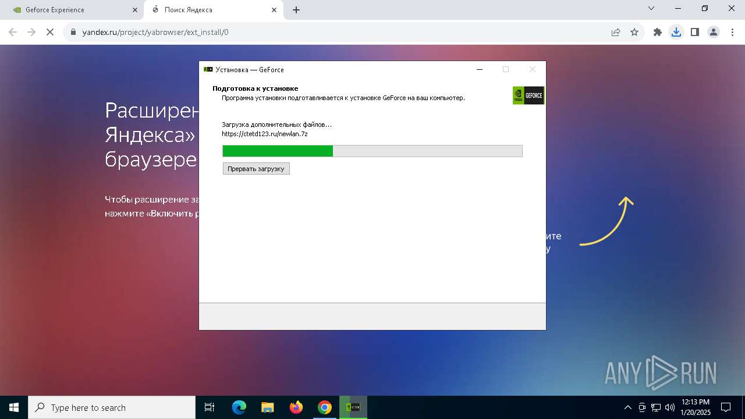Launch Microsoft Edge from taskbar
This screenshot has width=745, height=419.
coord(239,407)
